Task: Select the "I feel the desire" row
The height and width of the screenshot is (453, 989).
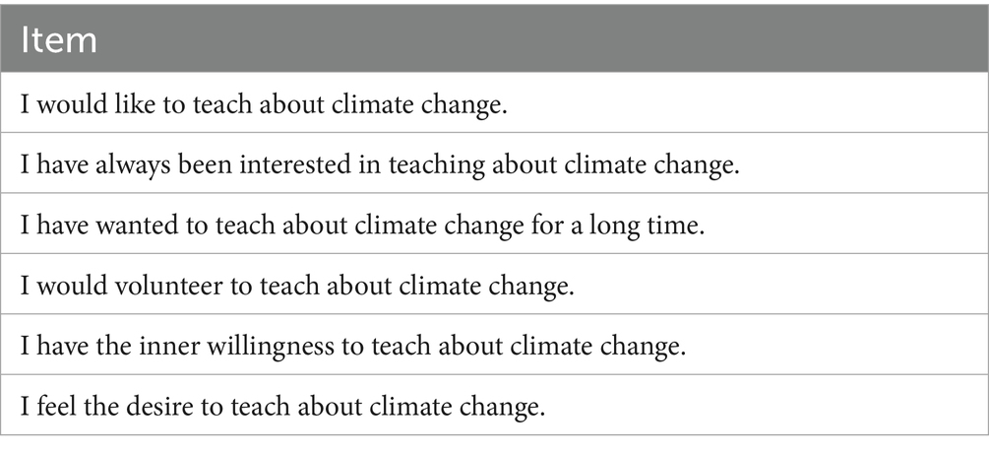Action: coord(284,407)
